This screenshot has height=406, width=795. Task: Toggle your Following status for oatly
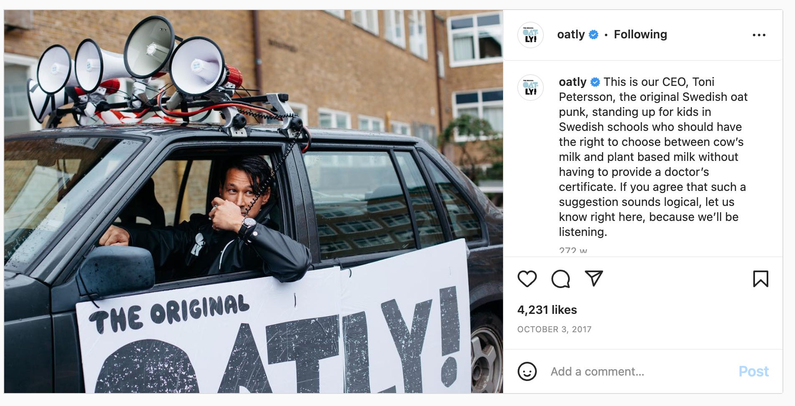click(640, 35)
